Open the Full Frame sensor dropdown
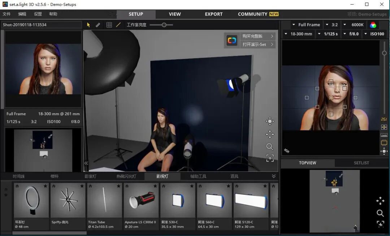Viewport: 390px width, 236px height. click(x=306, y=25)
